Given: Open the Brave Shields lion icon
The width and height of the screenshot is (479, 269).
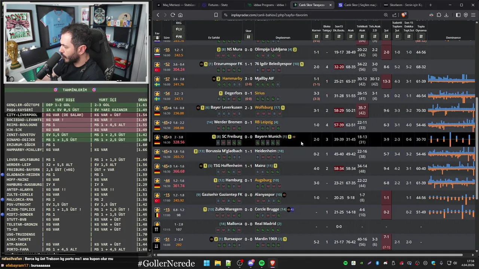Looking at the screenshot, I should pos(403,15).
